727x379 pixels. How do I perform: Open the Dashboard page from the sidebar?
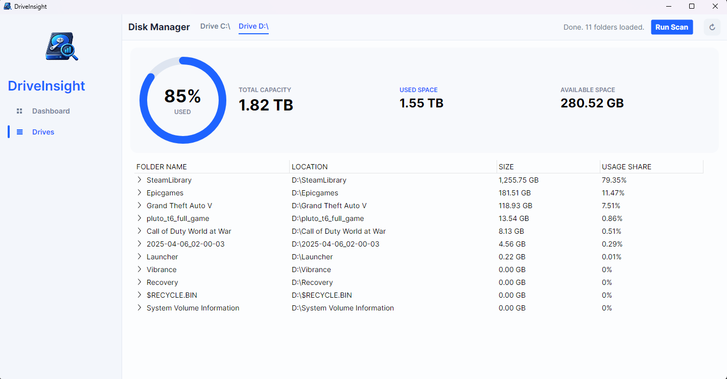tap(51, 111)
